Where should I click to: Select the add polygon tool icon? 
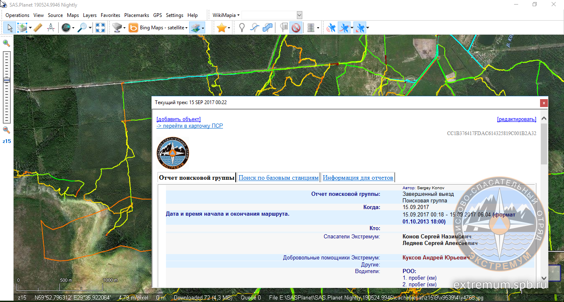268,28
